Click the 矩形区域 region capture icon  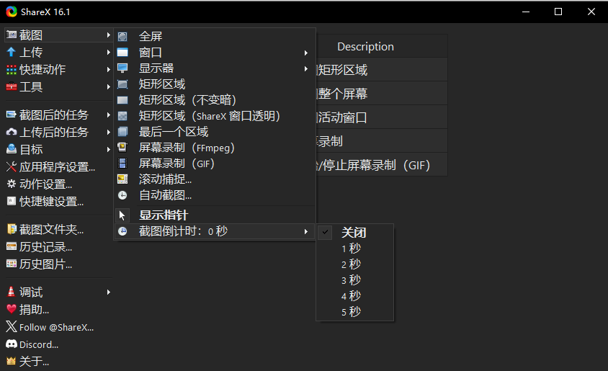point(122,84)
